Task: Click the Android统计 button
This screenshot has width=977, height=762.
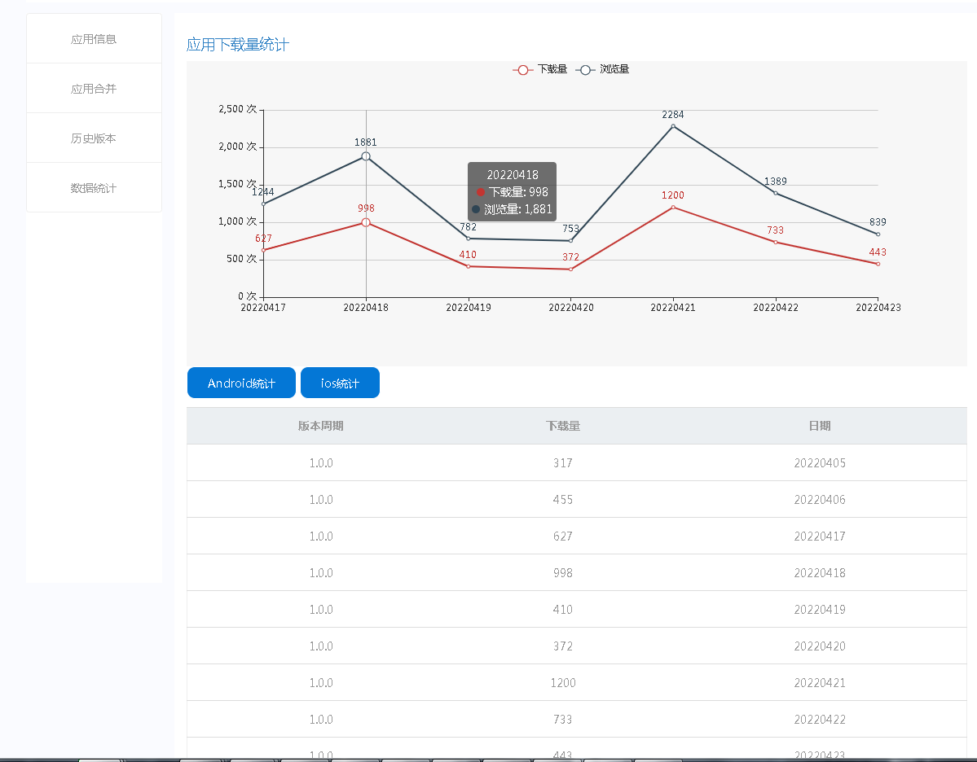Action: coord(241,383)
